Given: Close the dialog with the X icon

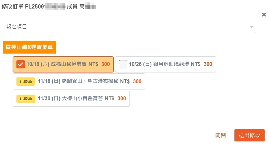Looking at the screenshot, I should (264, 15).
